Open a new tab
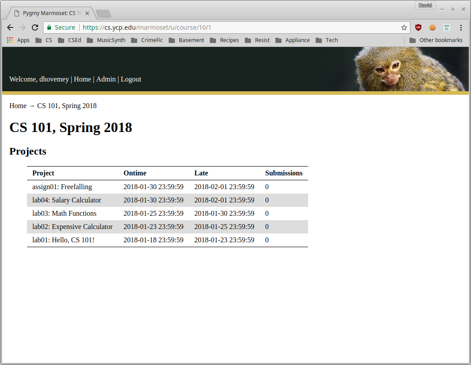Image resolution: width=471 pixels, height=365 pixels. (x=104, y=14)
